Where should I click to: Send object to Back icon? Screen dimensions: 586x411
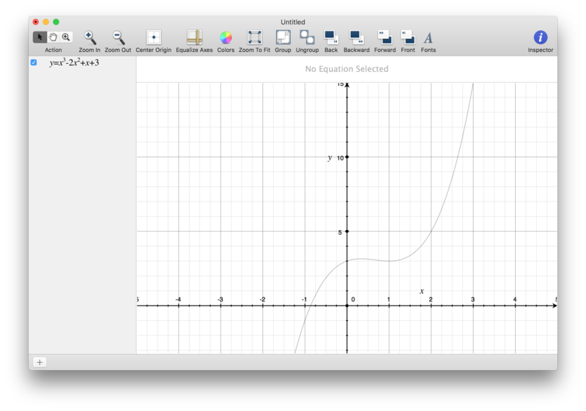pos(331,37)
